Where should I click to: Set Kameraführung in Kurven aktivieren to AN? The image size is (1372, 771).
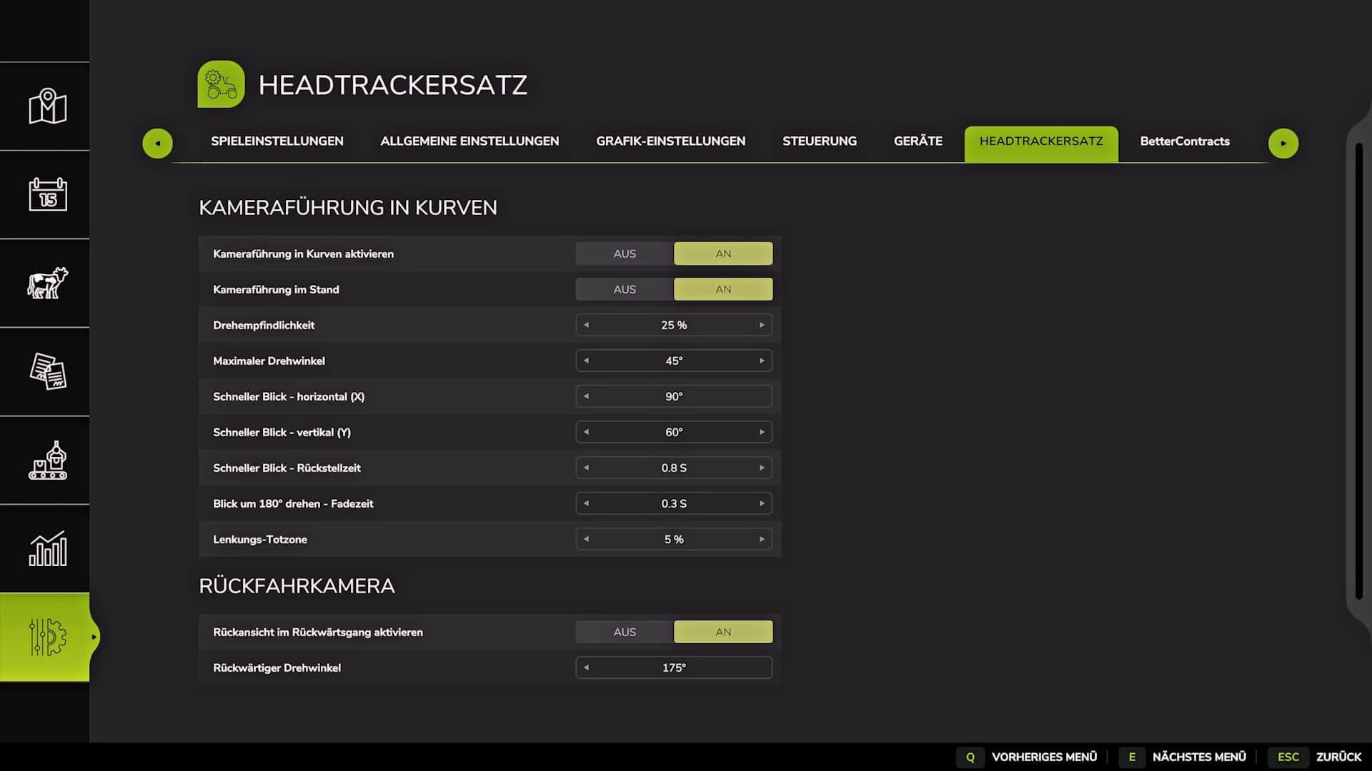(723, 253)
